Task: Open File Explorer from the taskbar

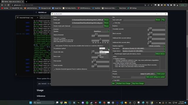Action: (x=66, y=103)
